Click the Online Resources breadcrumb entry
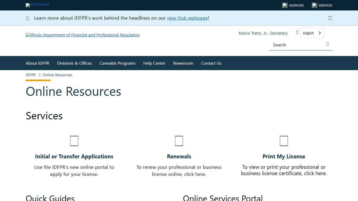 click(x=57, y=75)
